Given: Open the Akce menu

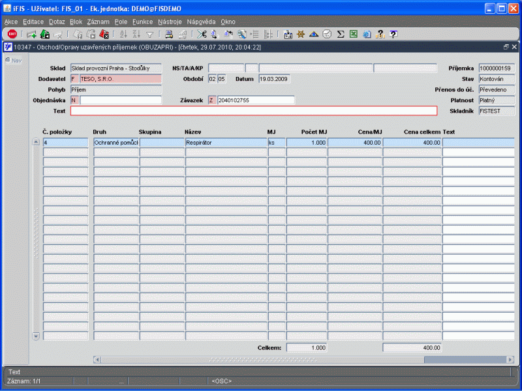Looking at the screenshot, I should pos(11,22).
